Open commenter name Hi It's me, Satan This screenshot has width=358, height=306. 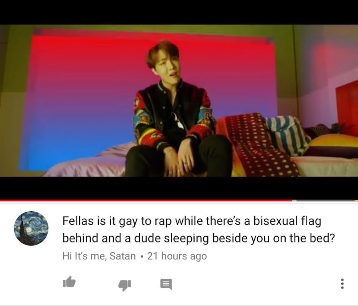99,256
